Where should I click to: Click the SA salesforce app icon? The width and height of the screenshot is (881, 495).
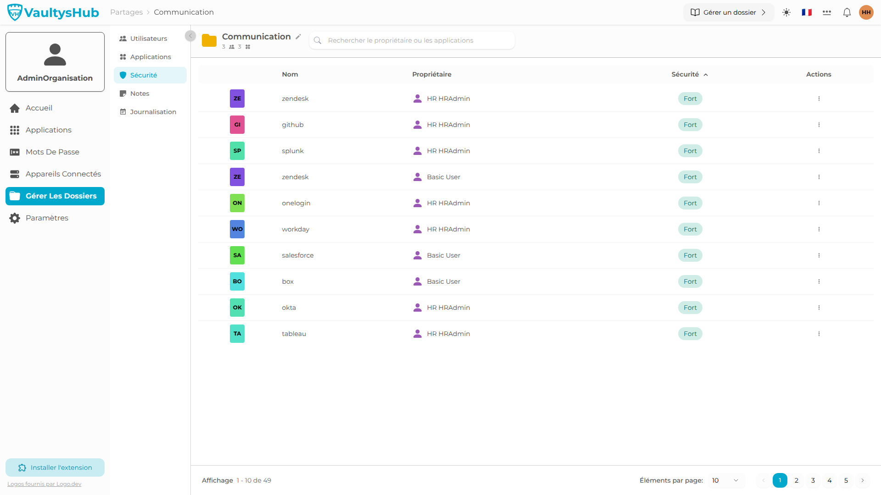[237, 255]
